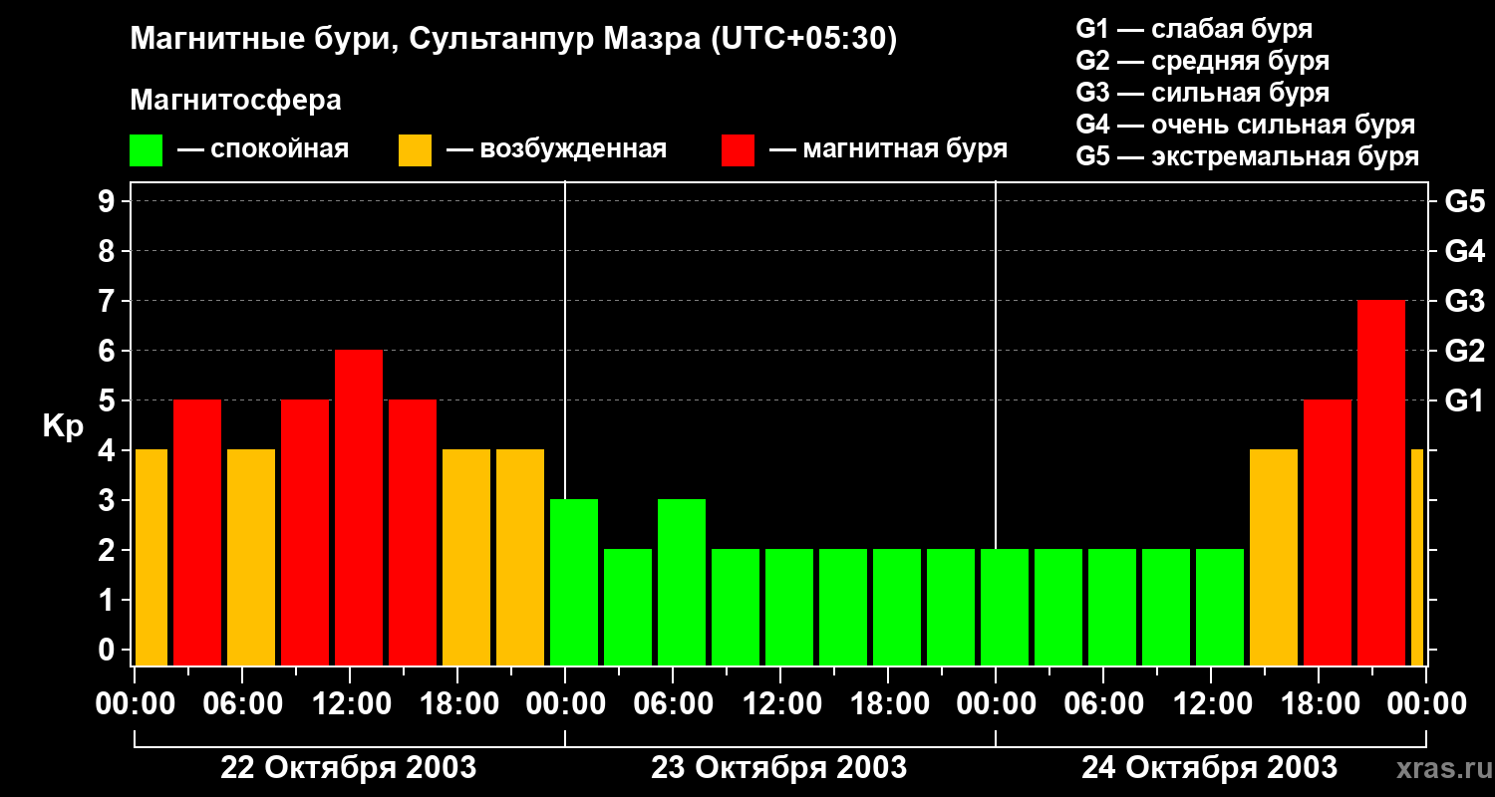Click the '— магнитная буря' legend label

point(888,149)
